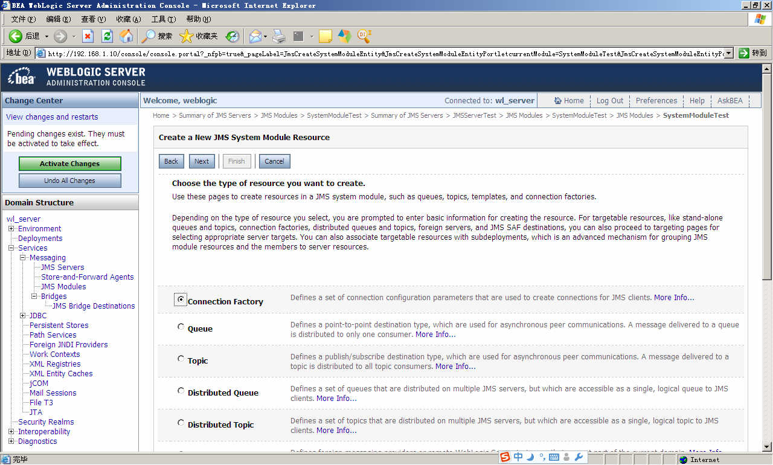Open the 帮助(H) menu
This screenshot has height=465, width=773.
[198, 19]
